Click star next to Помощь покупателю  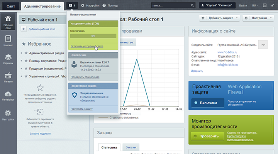pyautogui.click(x=26, y=61)
